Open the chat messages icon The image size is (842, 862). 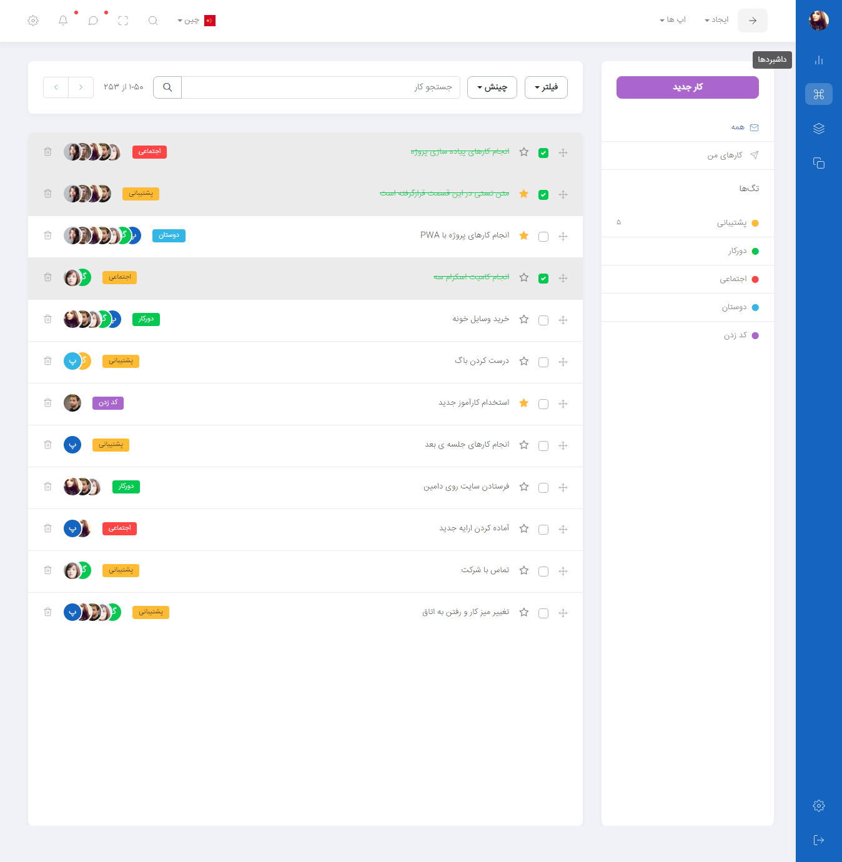[x=93, y=21]
